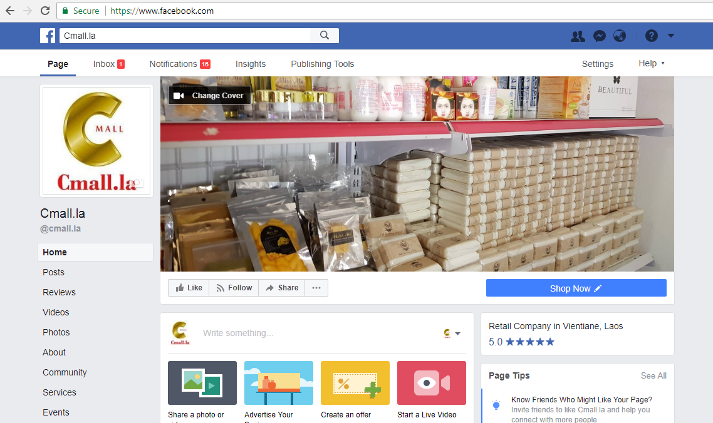Open Videos in the sidebar
713x423 pixels.
(x=56, y=312)
